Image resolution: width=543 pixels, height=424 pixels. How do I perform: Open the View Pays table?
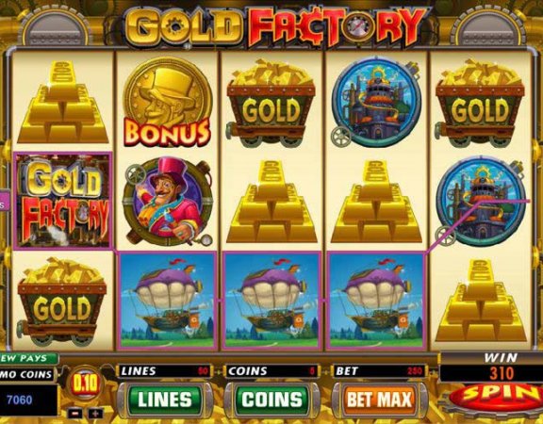pyautogui.click(x=28, y=358)
